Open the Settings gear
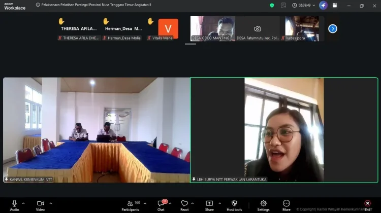The width and height of the screenshot is (381, 213). click(263, 204)
